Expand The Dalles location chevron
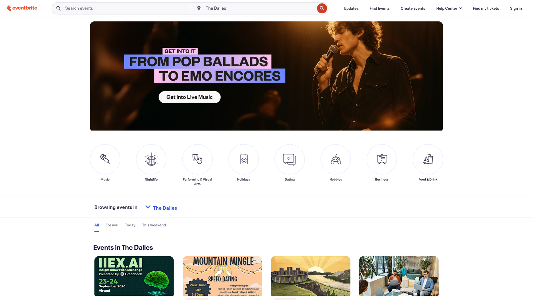The height and width of the screenshot is (300, 533). click(x=148, y=207)
